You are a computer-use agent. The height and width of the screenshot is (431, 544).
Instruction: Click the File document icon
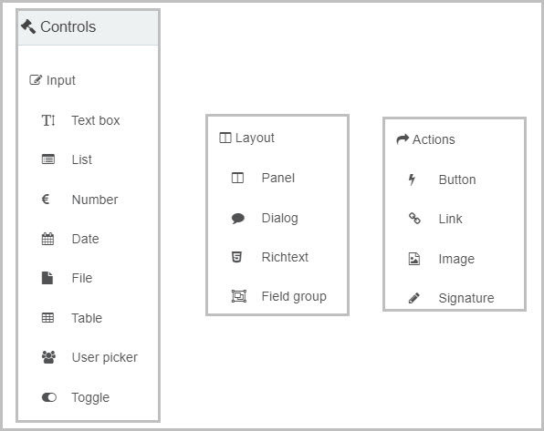tap(47, 278)
